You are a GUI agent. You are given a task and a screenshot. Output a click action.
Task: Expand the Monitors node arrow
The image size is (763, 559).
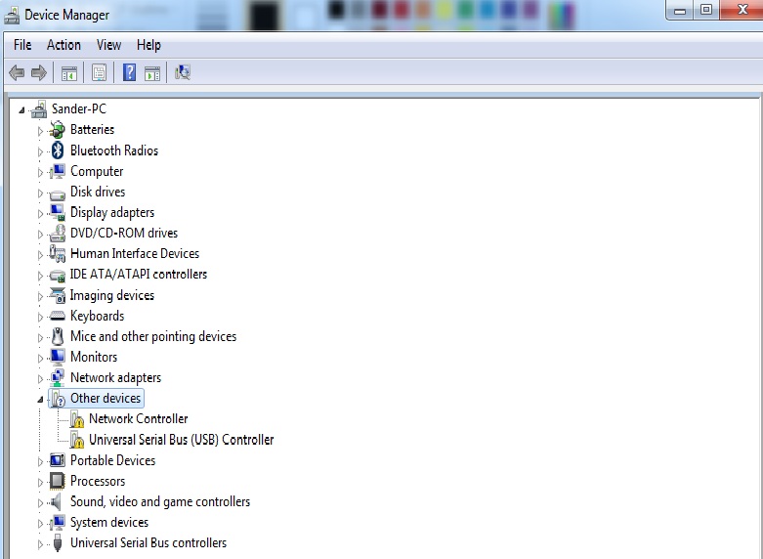pos(40,358)
